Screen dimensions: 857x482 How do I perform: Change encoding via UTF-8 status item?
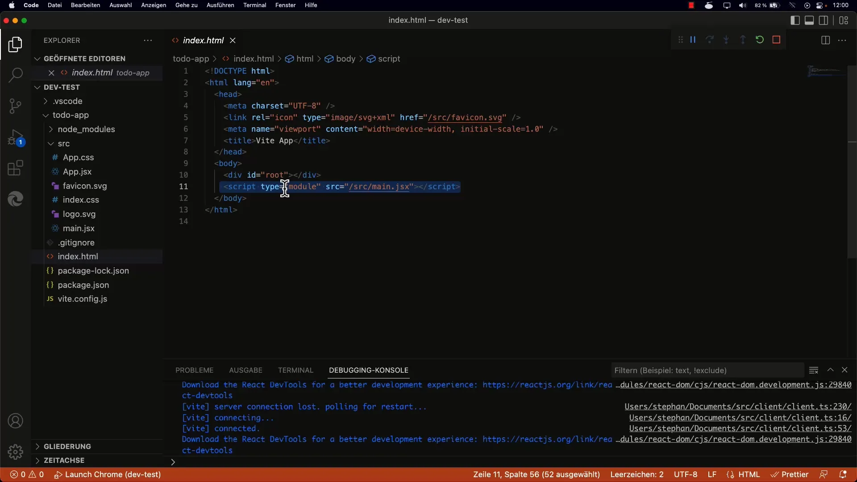click(x=686, y=474)
